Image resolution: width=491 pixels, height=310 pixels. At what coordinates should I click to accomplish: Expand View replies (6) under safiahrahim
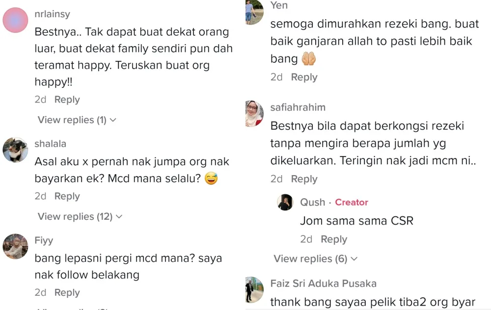tap(316, 258)
